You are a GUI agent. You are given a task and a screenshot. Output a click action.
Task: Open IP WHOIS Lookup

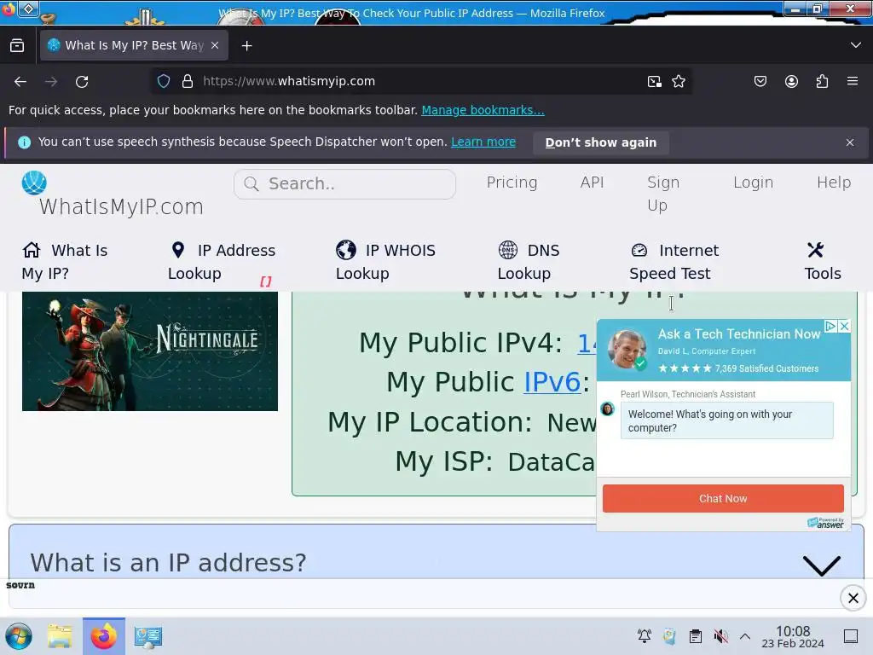pyautogui.click(x=385, y=262)
